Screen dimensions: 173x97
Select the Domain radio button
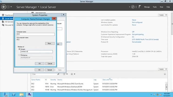pos(19,49)
